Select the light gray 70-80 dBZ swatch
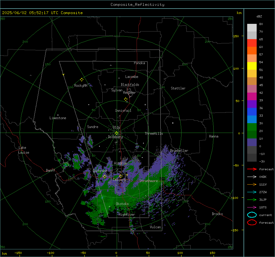 (x=252, y=28)
